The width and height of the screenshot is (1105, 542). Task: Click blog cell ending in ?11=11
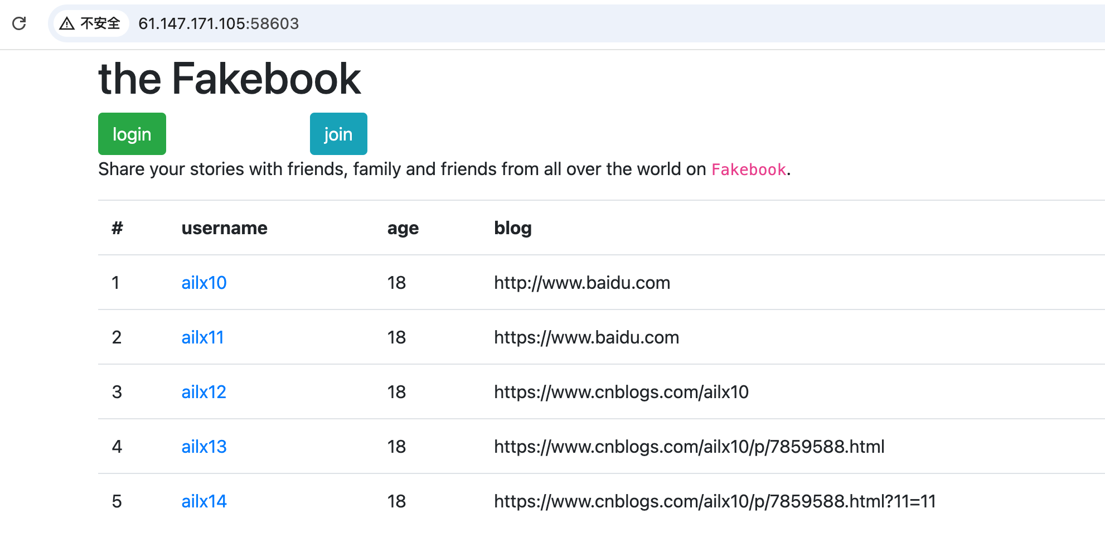[x=715, y=501]
